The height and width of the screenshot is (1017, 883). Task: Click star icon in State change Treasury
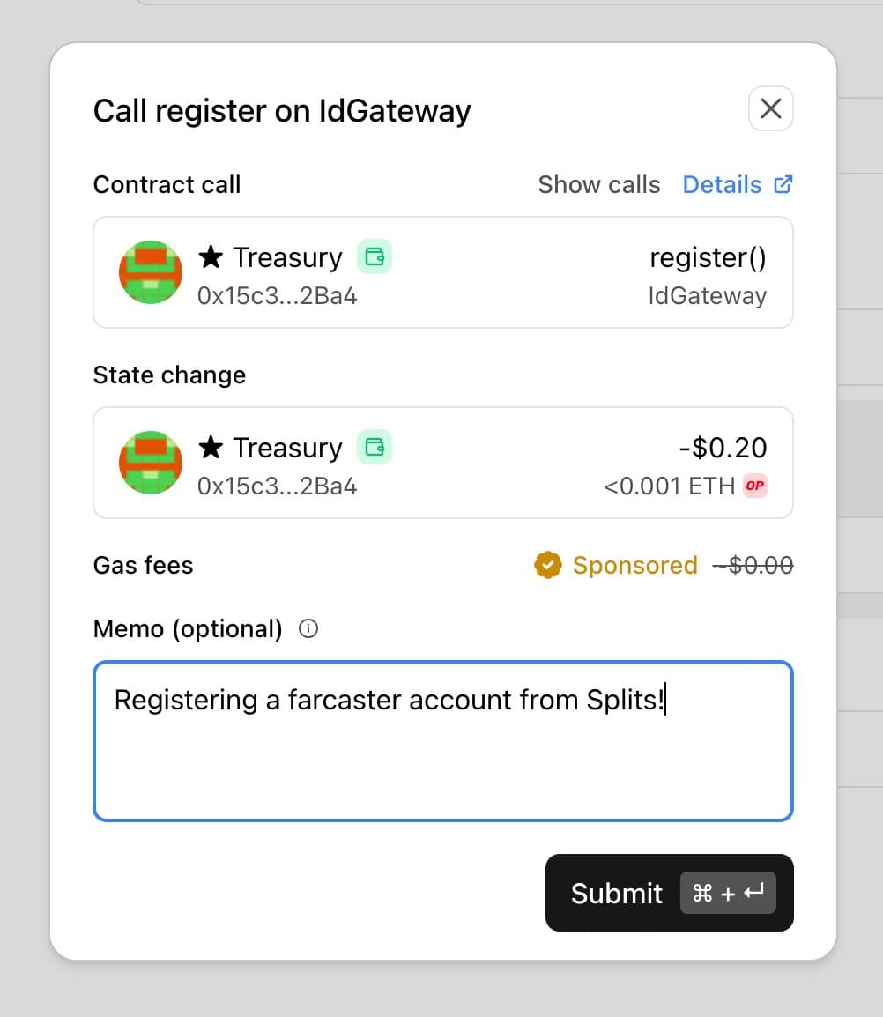click(x=211, y=448)
